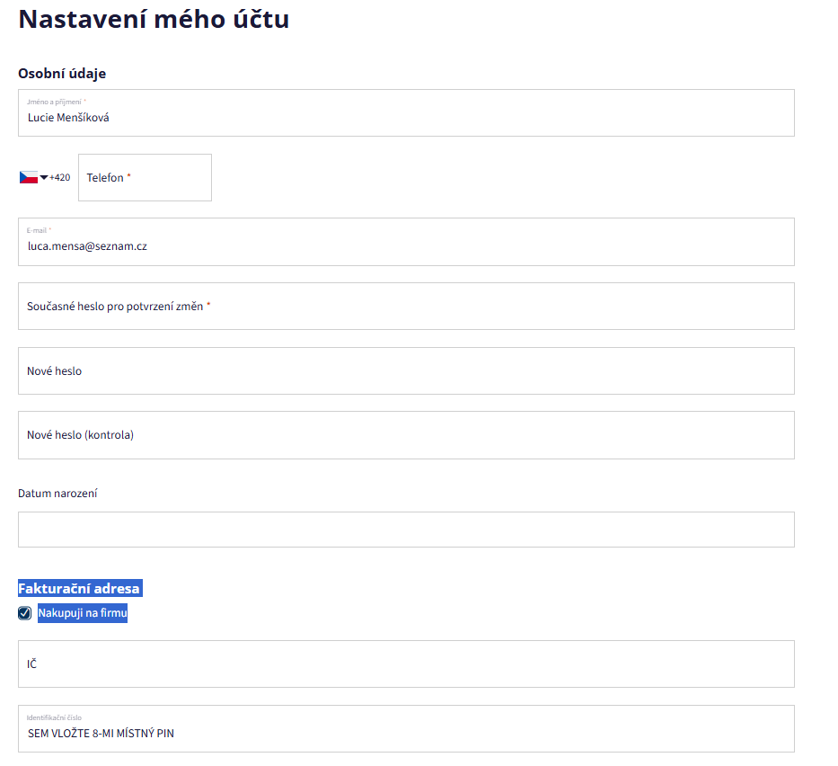Activate the 'Nové heslo (kontrola)' field
This screenshot has width=838, height=766.
[406, 435]
